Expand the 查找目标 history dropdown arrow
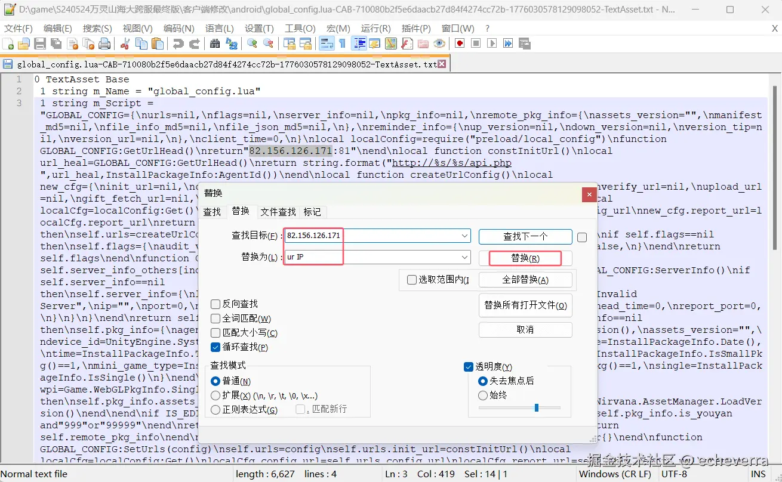782x482 pixels. pyautogui.click(x=465, y=236)
